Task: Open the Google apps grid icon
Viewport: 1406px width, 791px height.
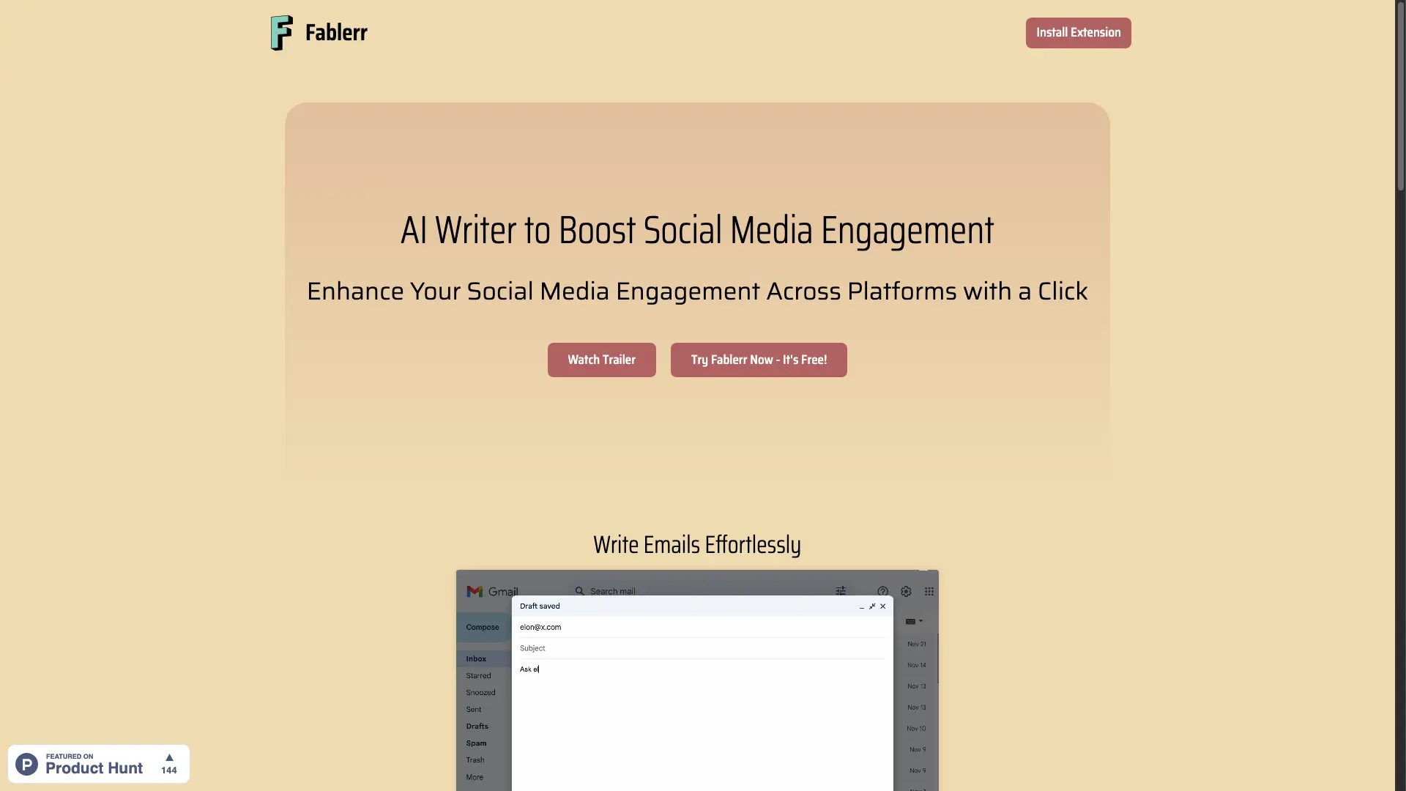Action: click(929, 591)
